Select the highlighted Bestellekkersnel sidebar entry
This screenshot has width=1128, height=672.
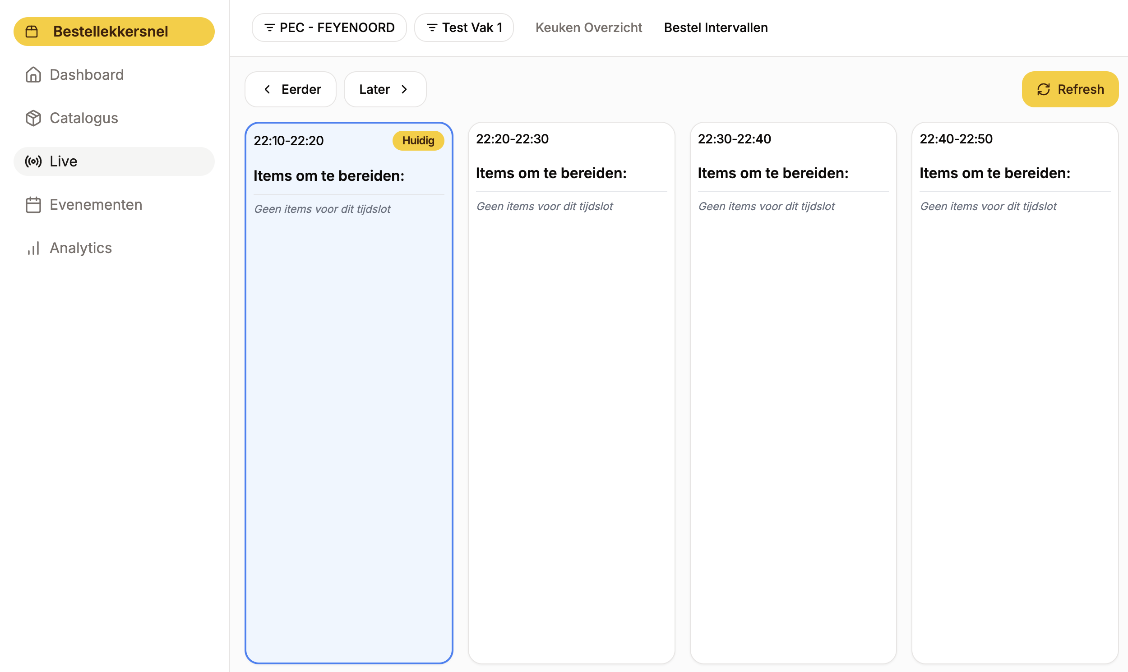tap(114, 31)
